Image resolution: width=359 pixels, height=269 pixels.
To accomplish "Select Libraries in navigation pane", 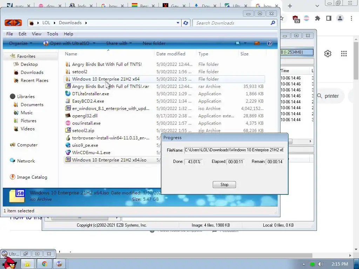I will click(26, 97).
